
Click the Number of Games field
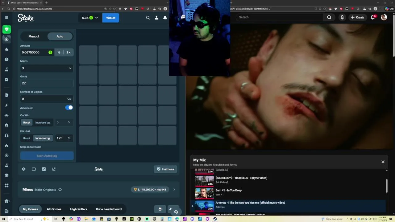tap(47, 99)
